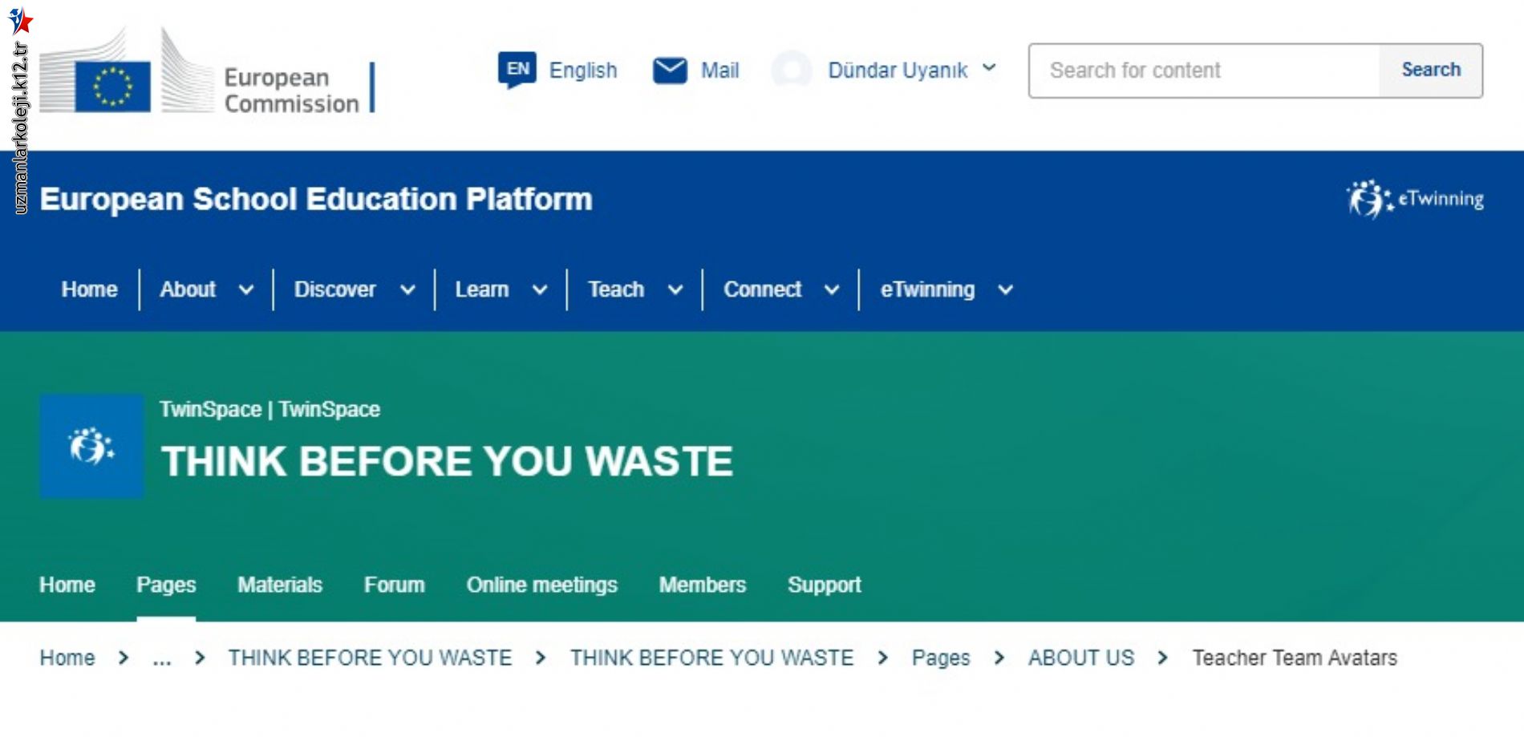This screenshot has width=1524, height=737.
Task: Expand the Connect menu chevron
Action: tap(832, 290)
